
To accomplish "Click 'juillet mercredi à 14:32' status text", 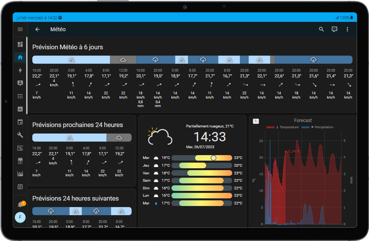I will (37, 18).
